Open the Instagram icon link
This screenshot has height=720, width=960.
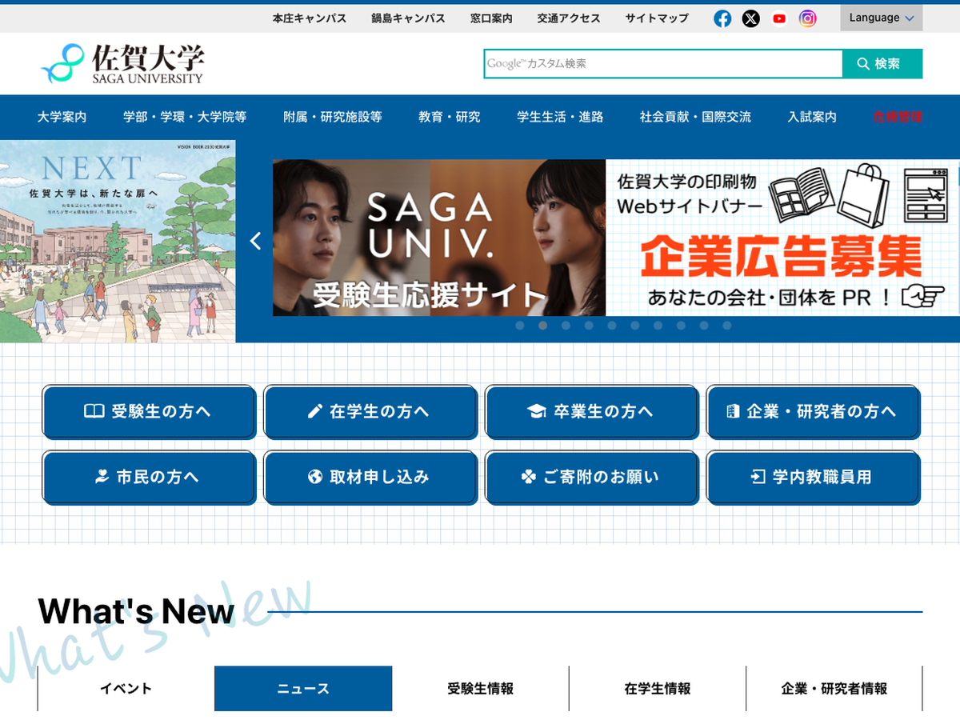(x=808, y=18)
